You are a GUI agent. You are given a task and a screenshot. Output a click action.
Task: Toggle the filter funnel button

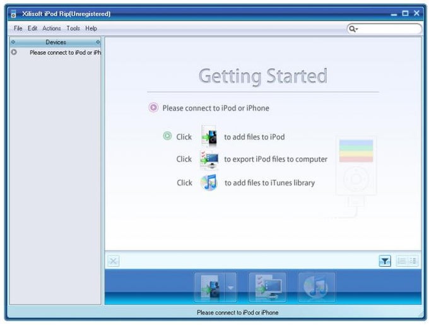tap(385, 261)
